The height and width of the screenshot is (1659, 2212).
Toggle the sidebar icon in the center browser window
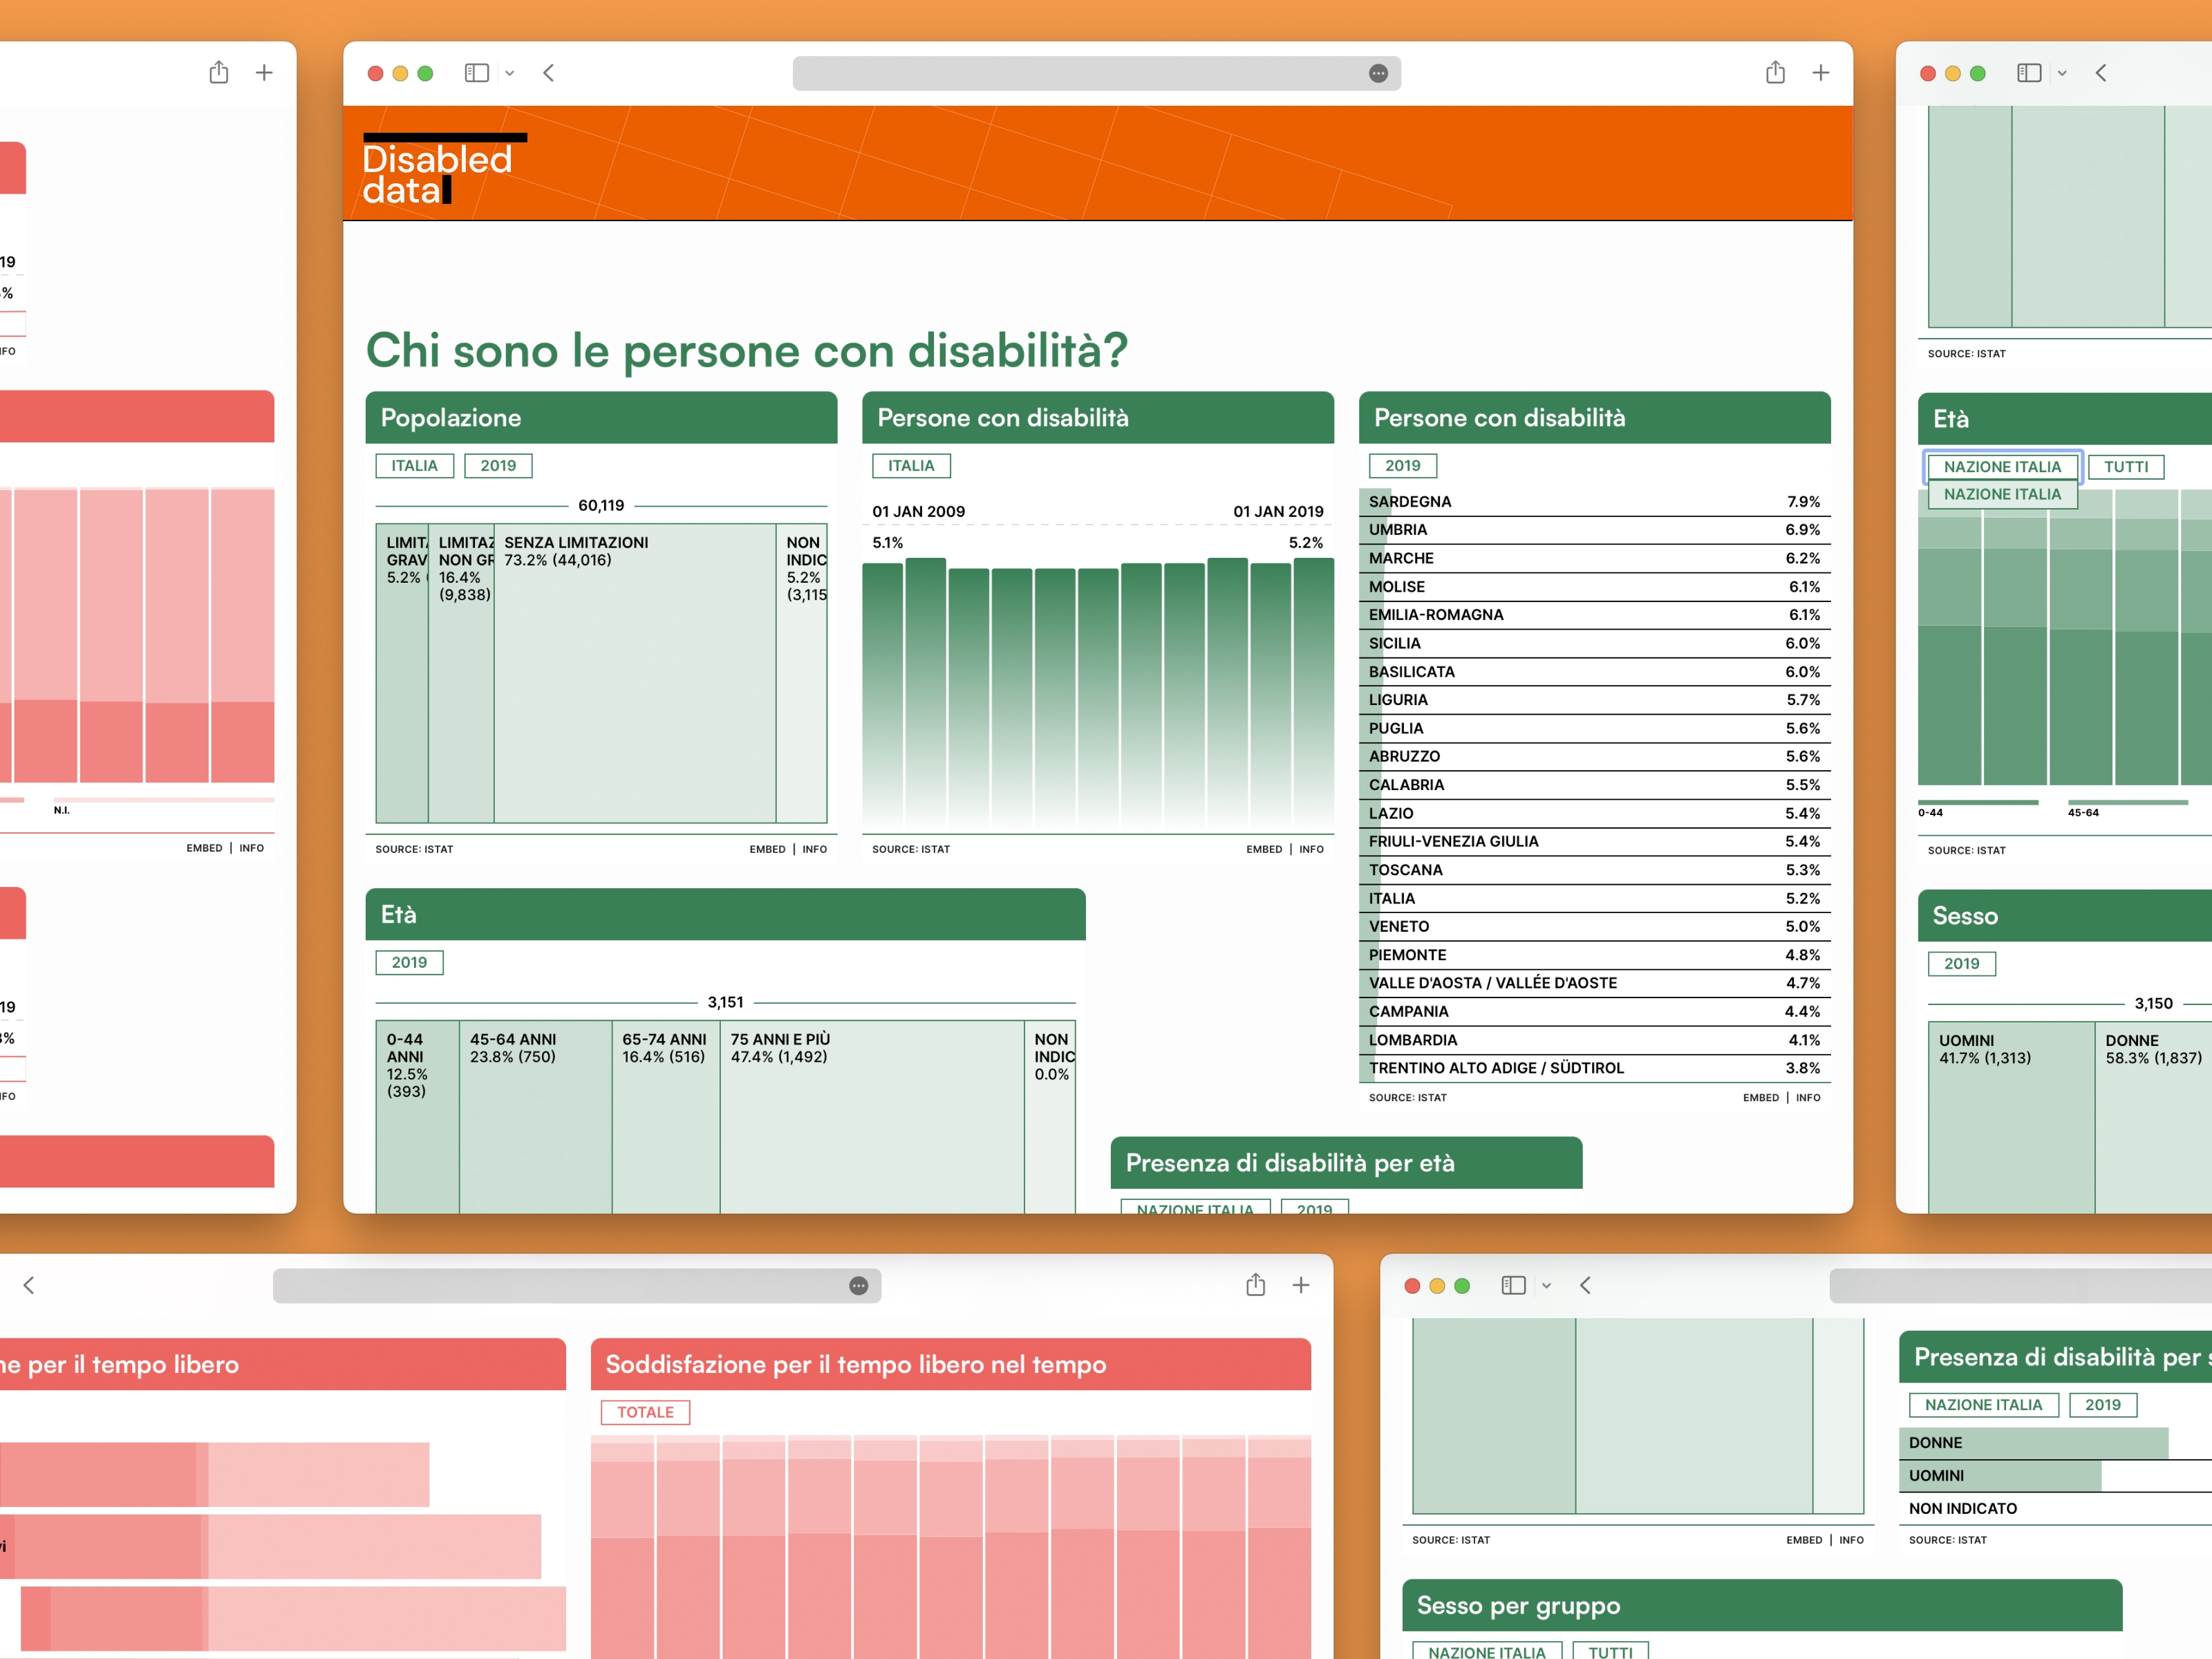pos(477,73)
